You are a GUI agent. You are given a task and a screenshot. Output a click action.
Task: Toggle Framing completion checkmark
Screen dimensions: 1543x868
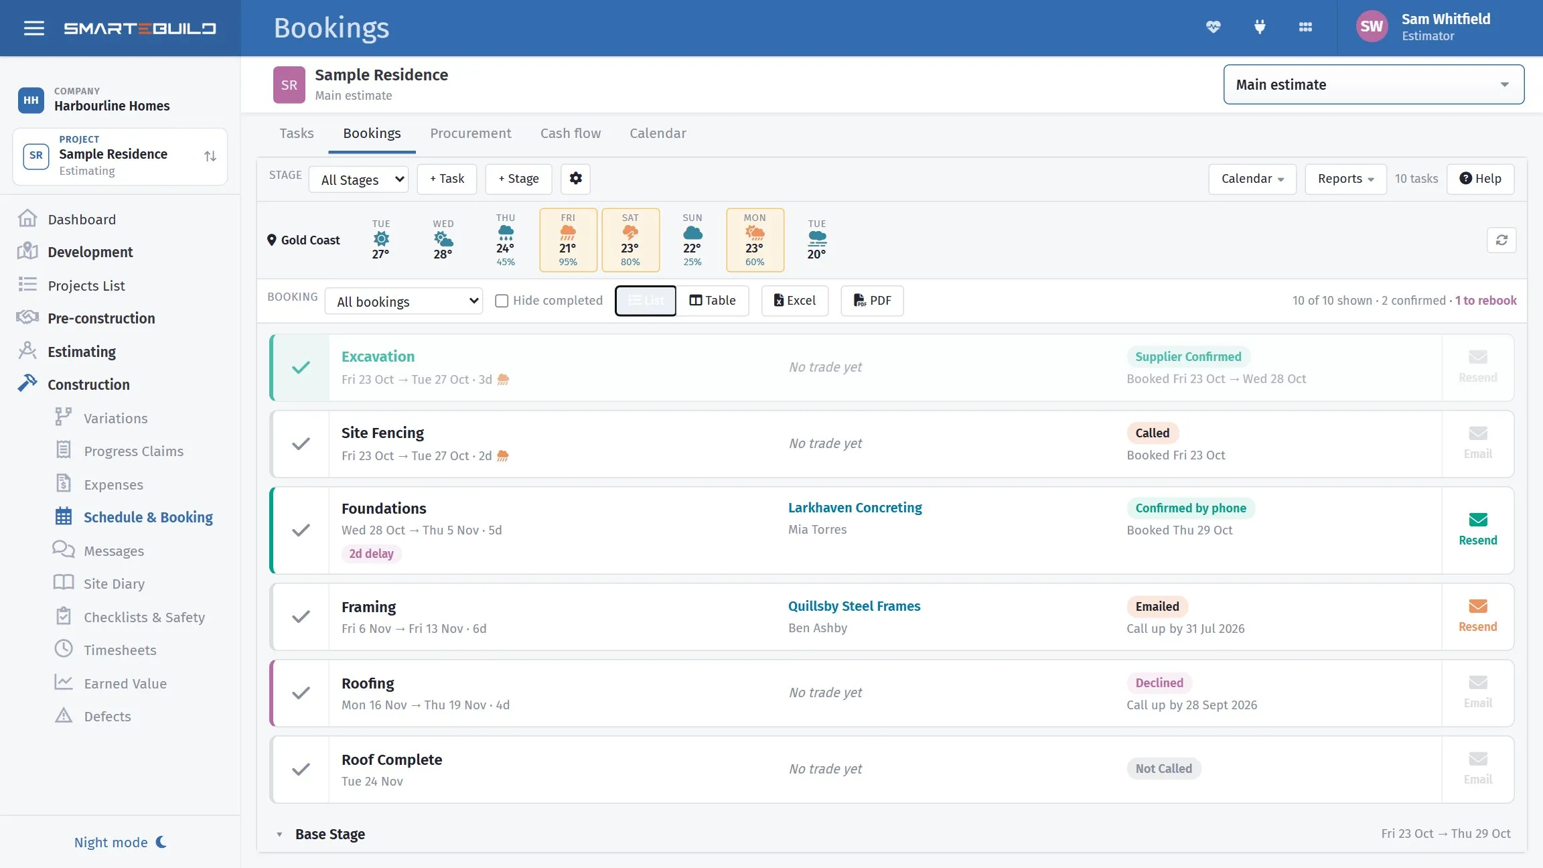(301, 616)
